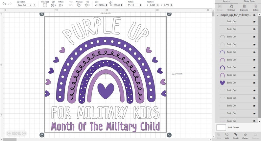261x141 pixels.
Task: Click the rotate handle on the selection box
Action: (169, 14)
